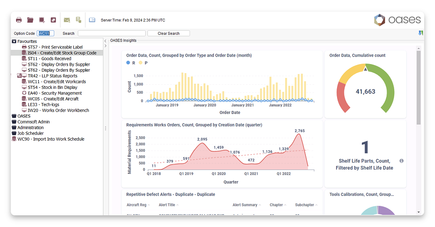Click the 1,459 data label
The width and height of the screenshot is (435, 227).
click(219, 147)
